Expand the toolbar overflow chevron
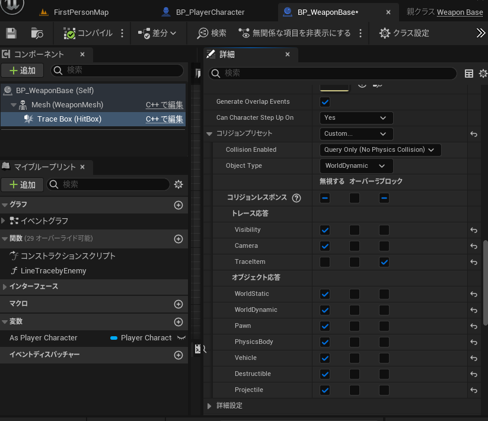This screenshot has height=421, width=488. (x=480, y=33)
